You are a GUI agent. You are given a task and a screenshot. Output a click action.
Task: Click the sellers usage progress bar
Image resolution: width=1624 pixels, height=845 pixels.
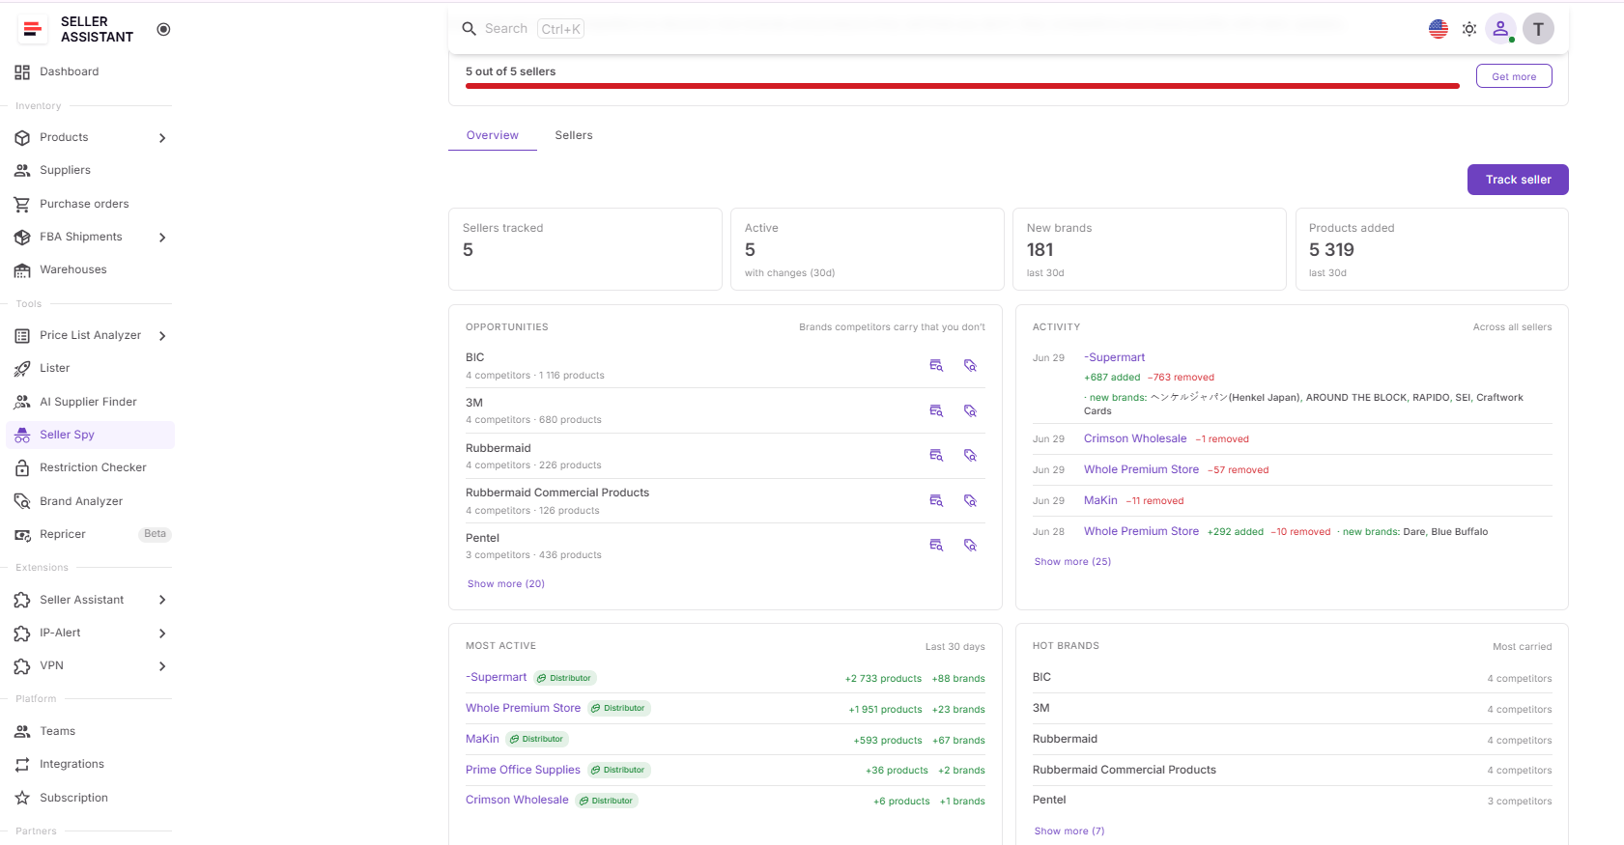[962, 86]
